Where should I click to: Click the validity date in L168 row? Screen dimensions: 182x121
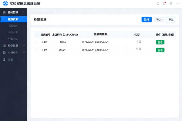point(96,42)
